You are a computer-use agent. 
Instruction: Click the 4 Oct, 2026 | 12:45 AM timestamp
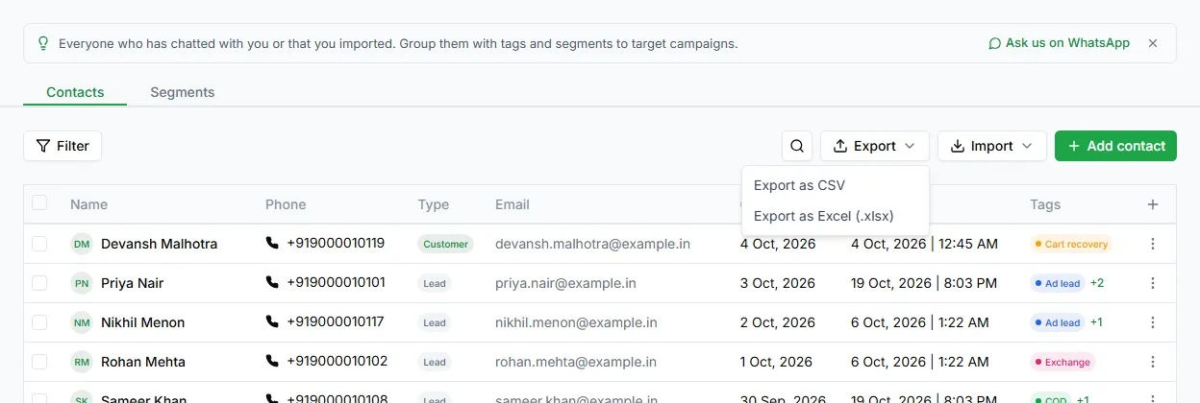tap(924, 244)
